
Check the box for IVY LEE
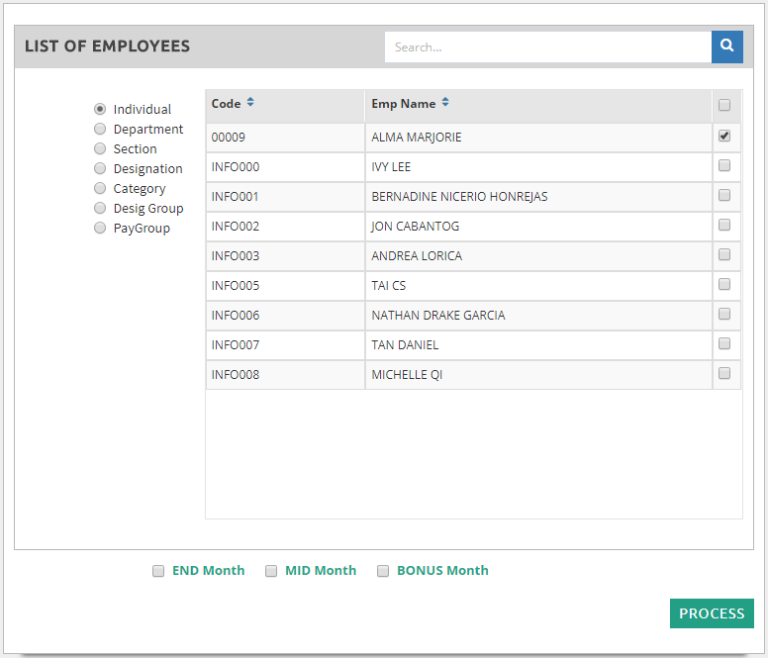(724, 166)
